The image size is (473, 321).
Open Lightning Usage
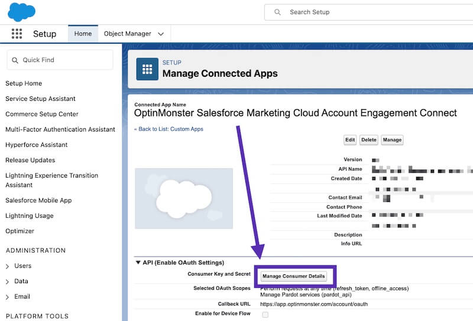(30, 215)
